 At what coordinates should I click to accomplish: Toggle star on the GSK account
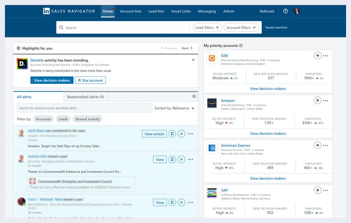[318, 55]
